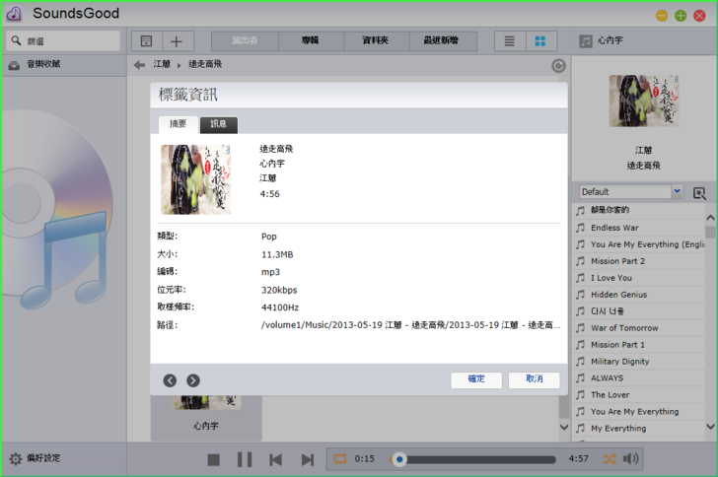Select the 摘要 tab
Screen dimensions: 718x477
coord(178,124)
